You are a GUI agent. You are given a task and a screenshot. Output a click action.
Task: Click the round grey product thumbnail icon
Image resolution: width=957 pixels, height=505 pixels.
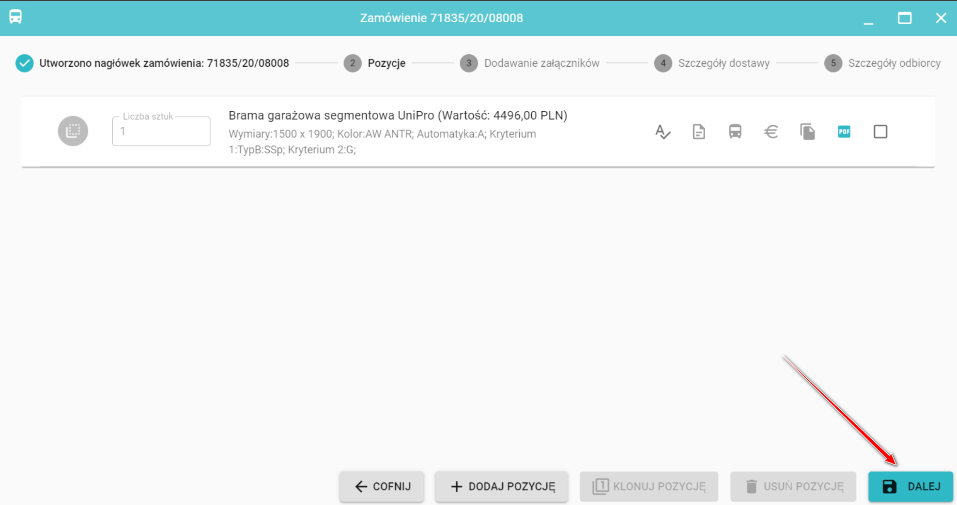click(x=73, y=131)
